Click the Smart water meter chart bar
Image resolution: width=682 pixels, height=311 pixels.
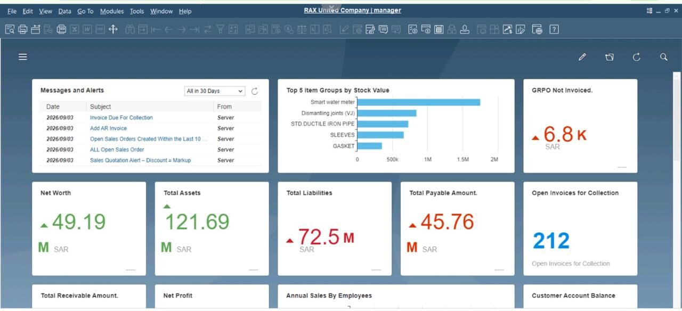pyautogui.click(x=419, y=102)
